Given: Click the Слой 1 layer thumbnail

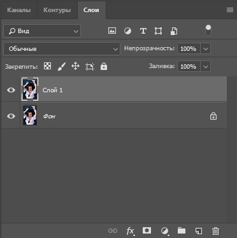Looking at the screenshot, I should pos(30,89).
